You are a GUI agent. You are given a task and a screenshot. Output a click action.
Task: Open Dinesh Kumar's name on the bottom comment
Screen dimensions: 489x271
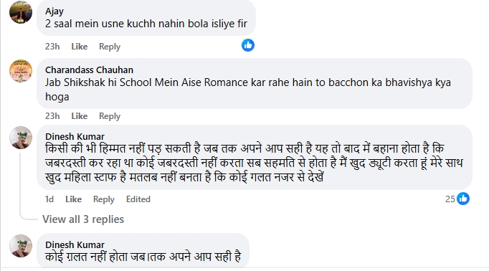point(75,244)
